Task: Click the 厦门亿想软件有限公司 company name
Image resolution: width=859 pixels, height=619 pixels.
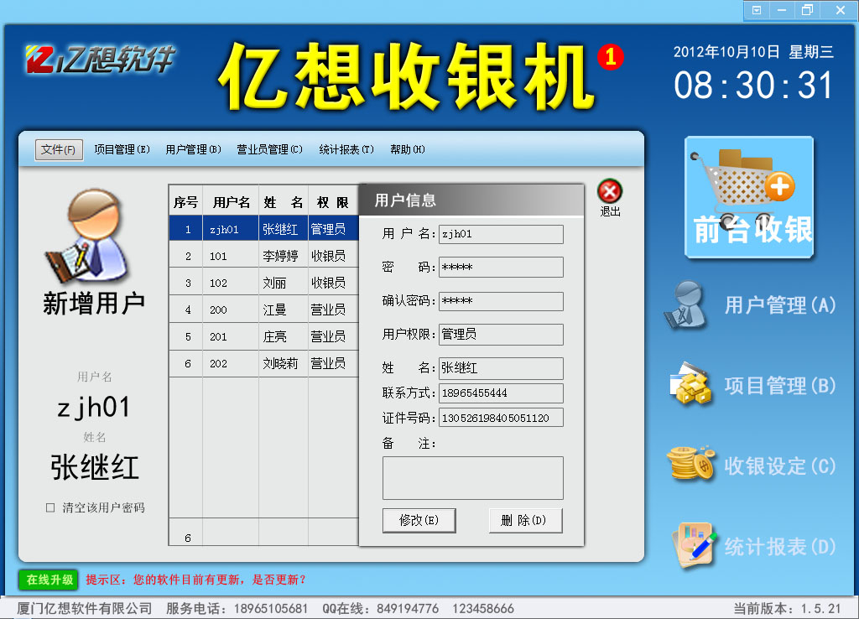Action: click(x=85, y=609)
